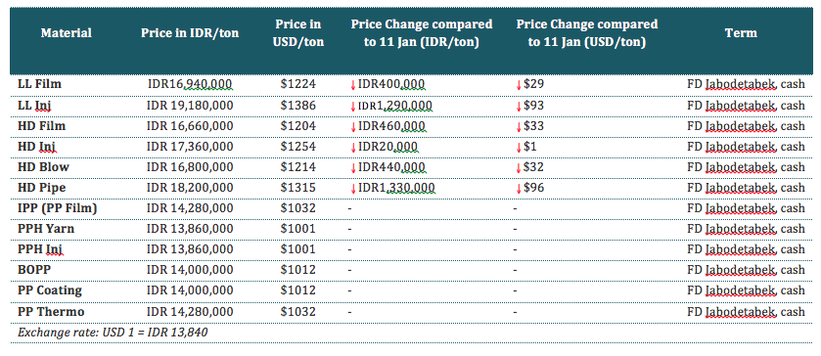Click the Price Change compared (USD/ton) header
The height and width of the screenshot is (356, 821).
[586, 33]
